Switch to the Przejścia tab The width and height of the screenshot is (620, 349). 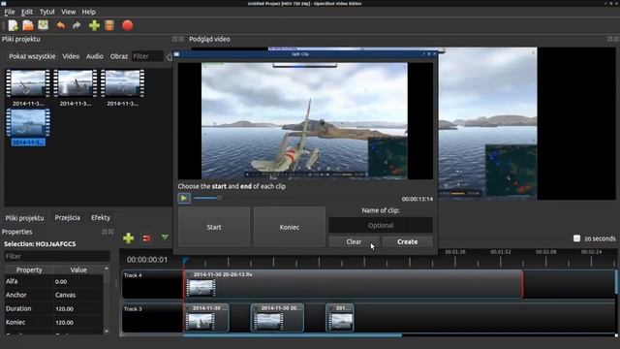tap(67, 218)
